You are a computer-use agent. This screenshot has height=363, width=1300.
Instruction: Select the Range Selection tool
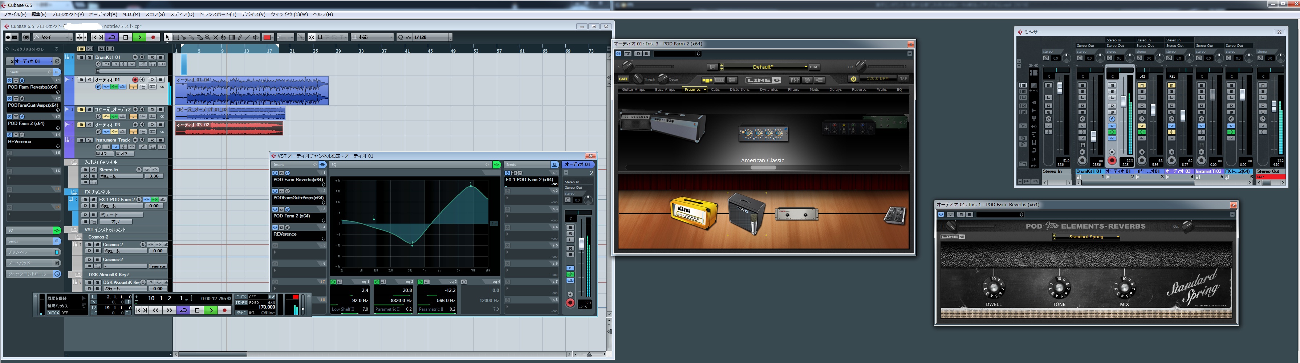click(176, 37)
